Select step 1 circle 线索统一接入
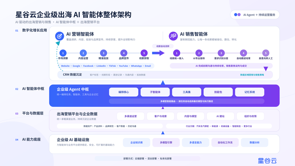 click(x=177, y=53)
